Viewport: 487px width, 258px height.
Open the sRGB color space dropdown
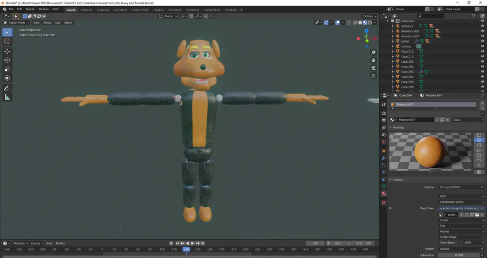pyautogui.click(x=473, y=242)
